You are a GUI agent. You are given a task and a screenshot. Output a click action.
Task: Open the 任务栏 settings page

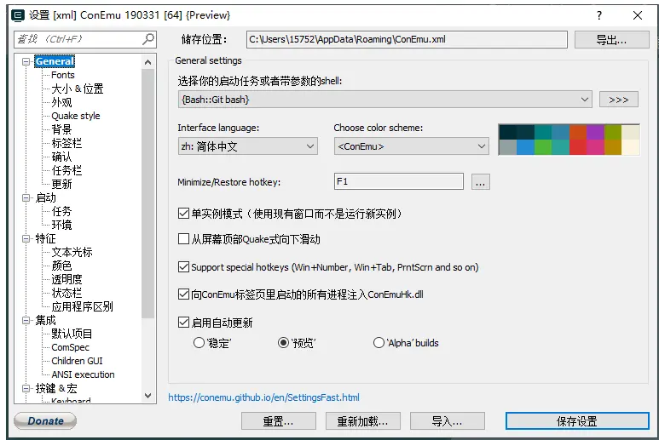point(66,170)
